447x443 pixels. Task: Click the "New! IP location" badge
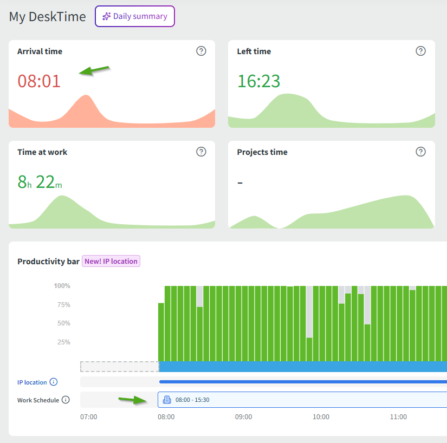point(111,261)
